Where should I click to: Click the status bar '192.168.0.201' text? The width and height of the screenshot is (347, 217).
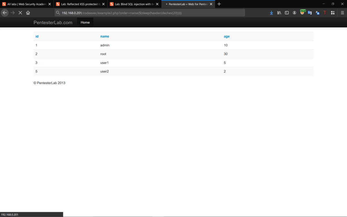coord(10,215)
